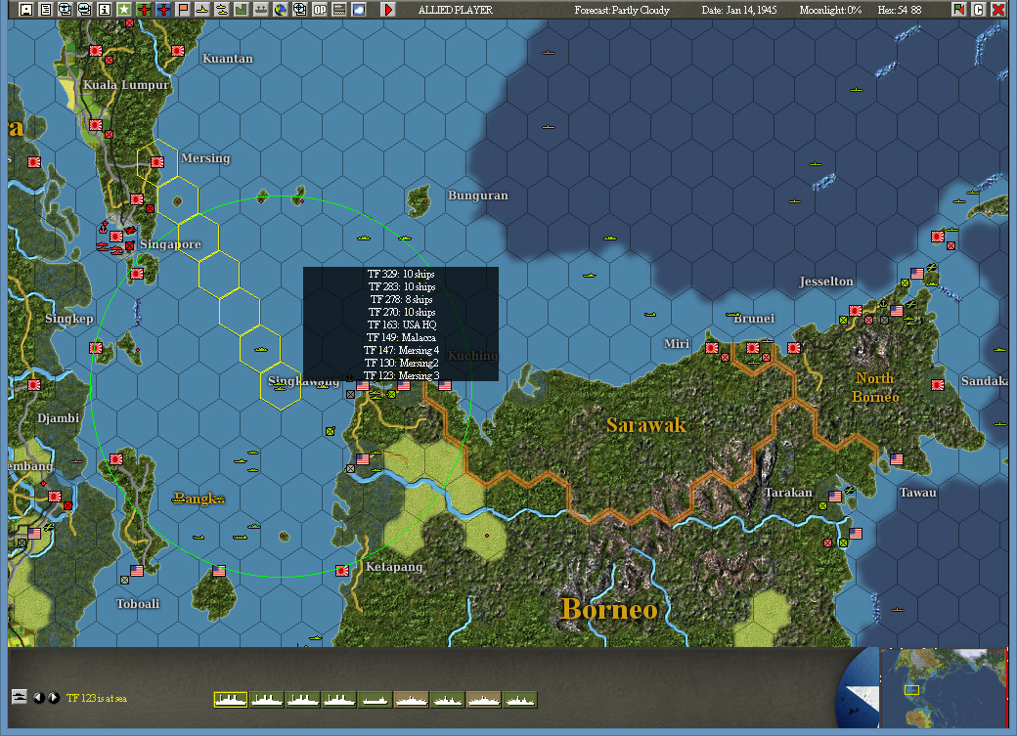Click the 'ALLIED PLAYER' label

(456, 10)
